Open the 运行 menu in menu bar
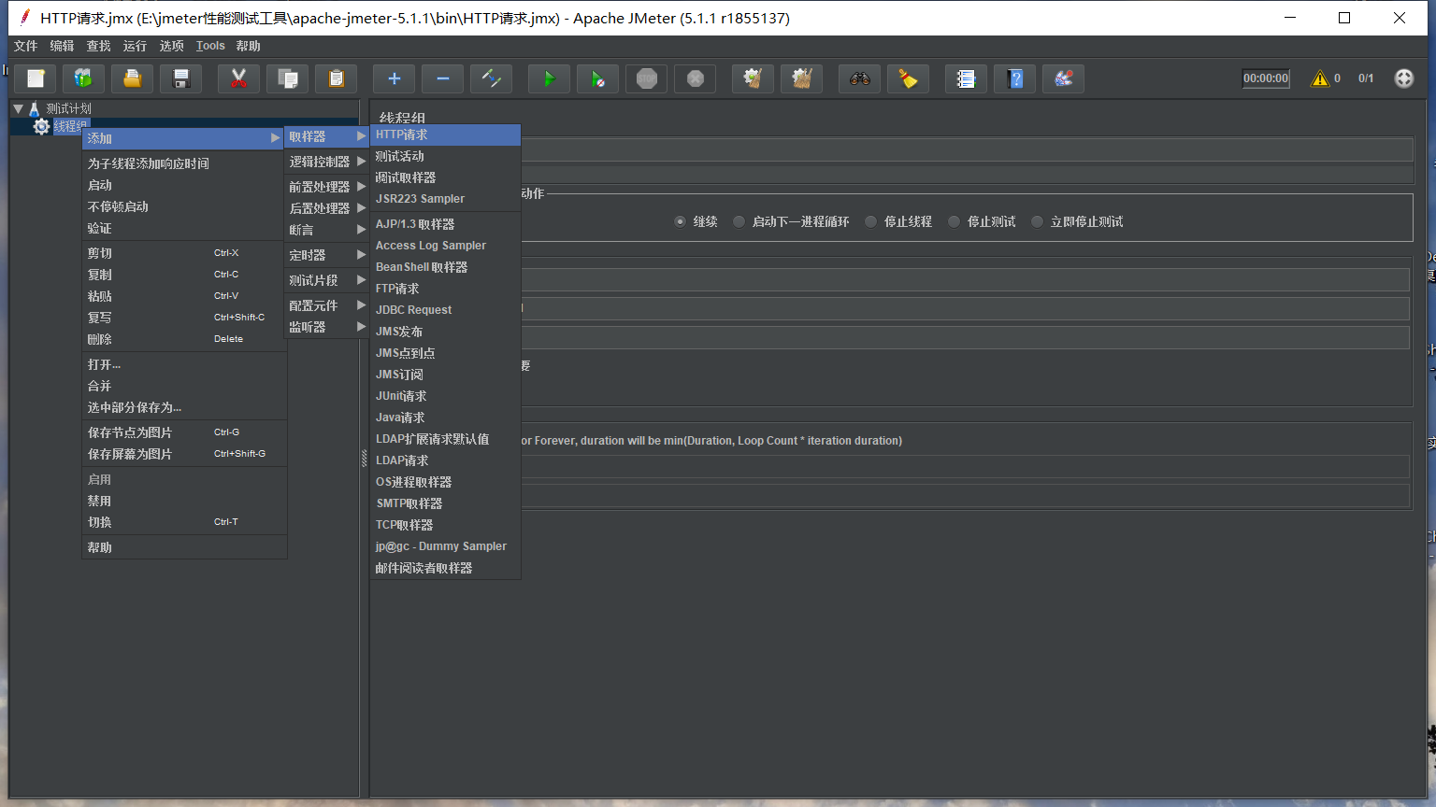This screenshot has width=1436, height=807. point(135,46)
